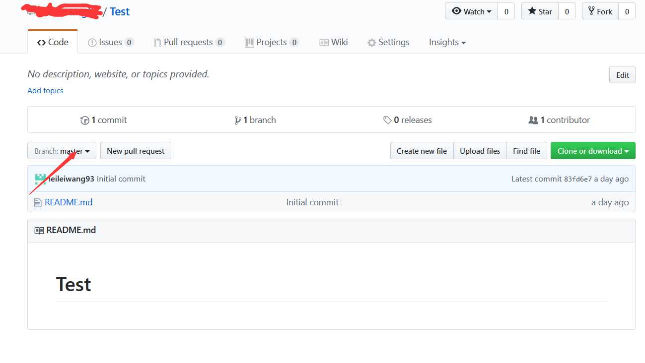The image size is (645, 363).
Task: Open the Test repository name link
Action: point(120,12)
